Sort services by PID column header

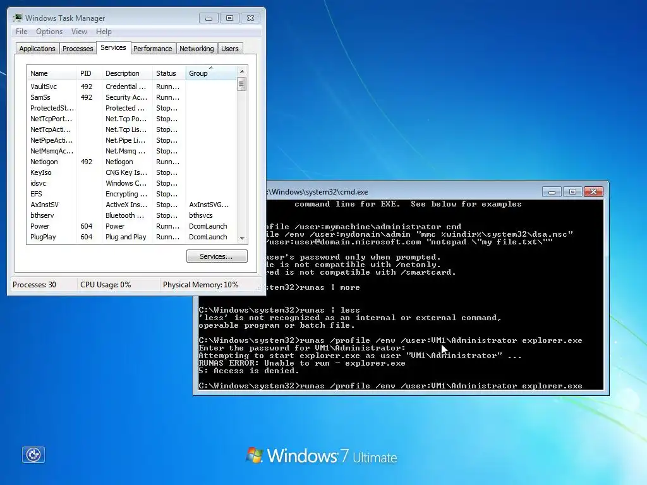click(89, 73)
